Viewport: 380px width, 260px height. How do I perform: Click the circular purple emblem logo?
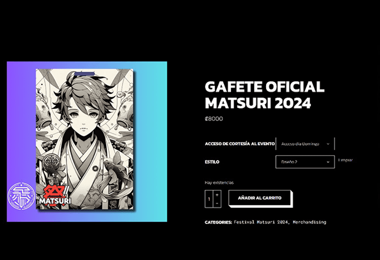coord(21,196)
